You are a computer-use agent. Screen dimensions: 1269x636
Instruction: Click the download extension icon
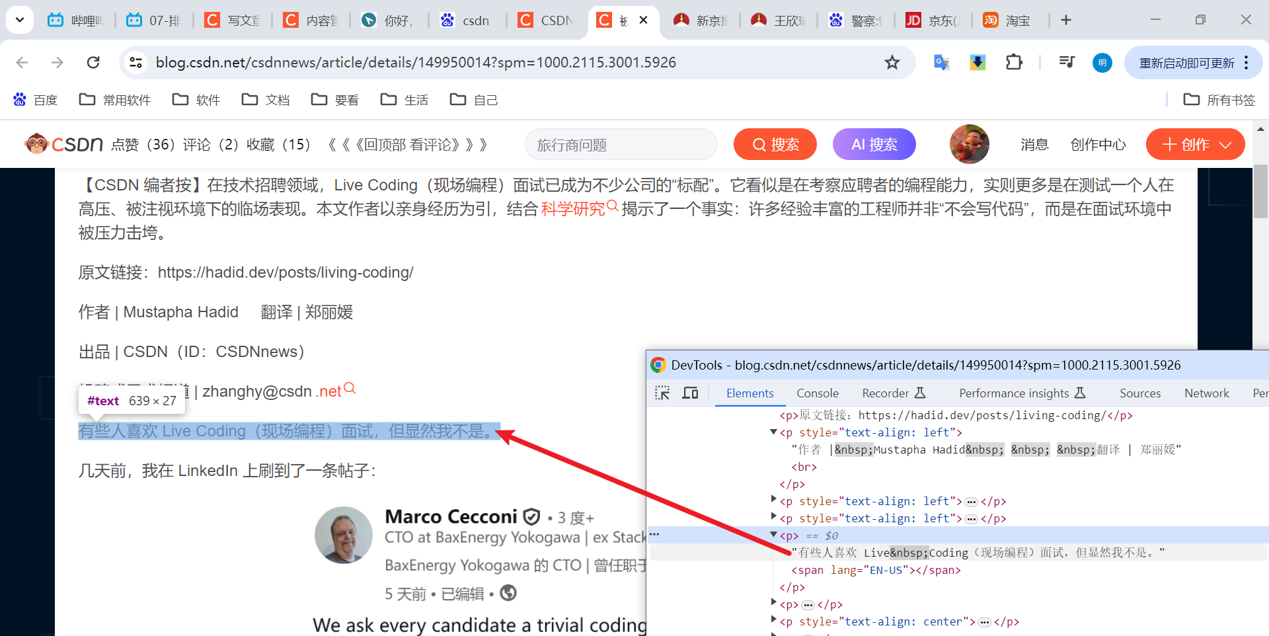pos(978,62)
